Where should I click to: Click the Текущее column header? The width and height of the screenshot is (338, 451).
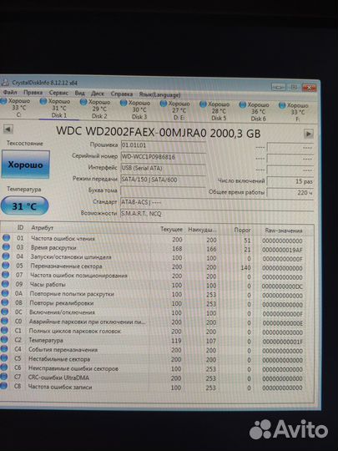click(171, 229)
